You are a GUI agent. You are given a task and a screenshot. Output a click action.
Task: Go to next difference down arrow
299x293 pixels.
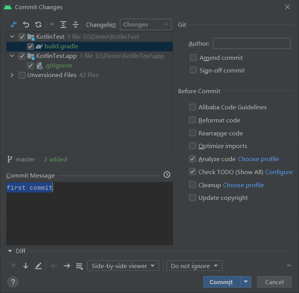coord(26,266)
